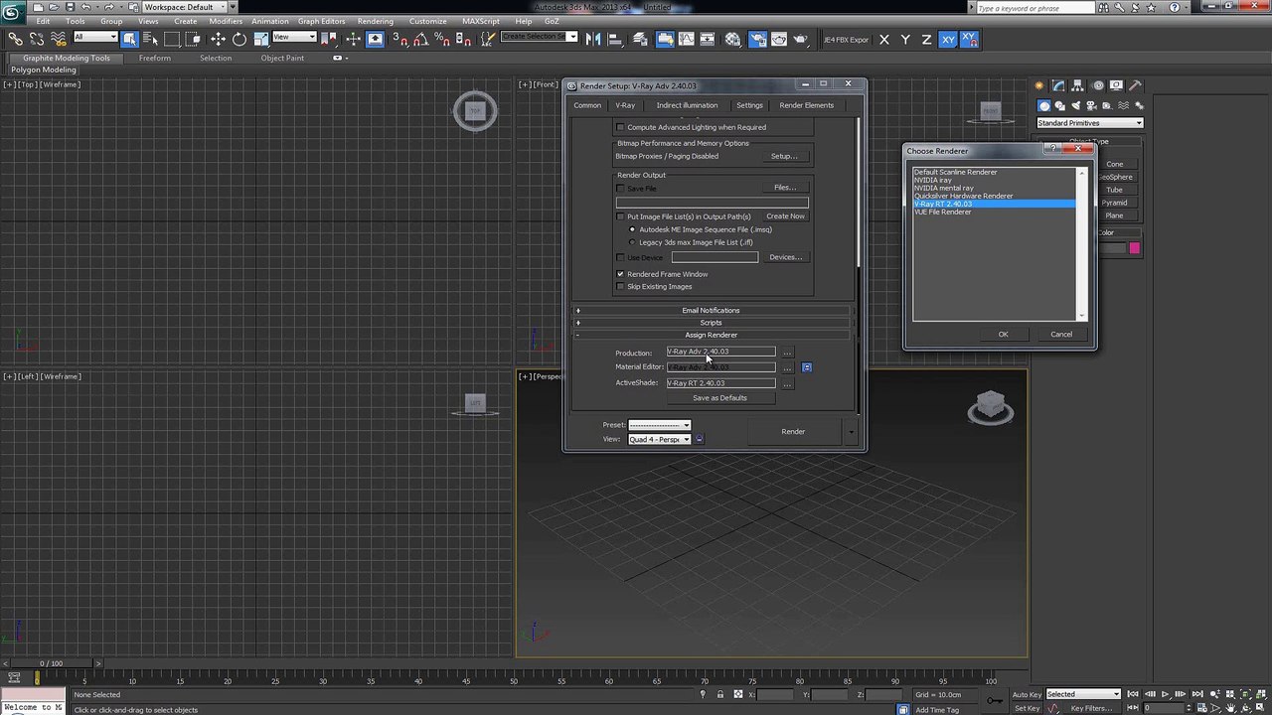The height and width of the screenshot is (715, 1272).
Task: Activate the Select Object tool
Action: (x=130, y=39)
